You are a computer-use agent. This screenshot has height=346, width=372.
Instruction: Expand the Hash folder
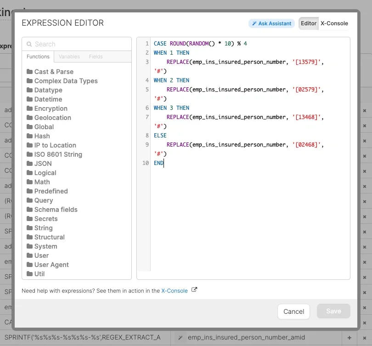tap(38, 136)
